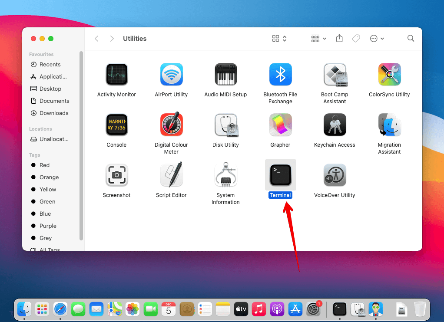The width and height of the screenshot is (444, 322).
Task: Open Applications in the sidebar
Action: [50, 77]
